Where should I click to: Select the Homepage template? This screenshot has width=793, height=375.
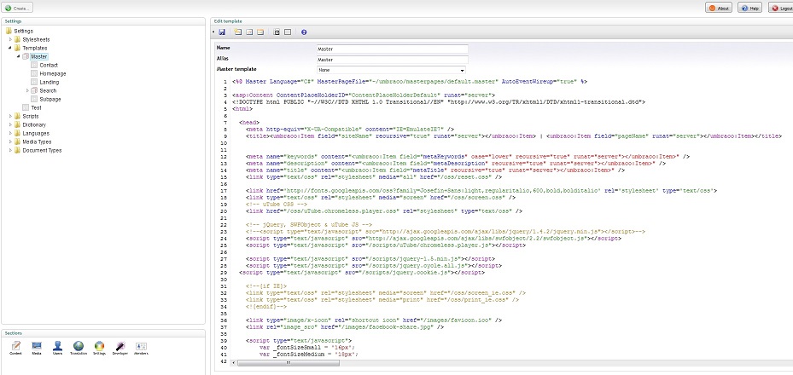point(51,73)
